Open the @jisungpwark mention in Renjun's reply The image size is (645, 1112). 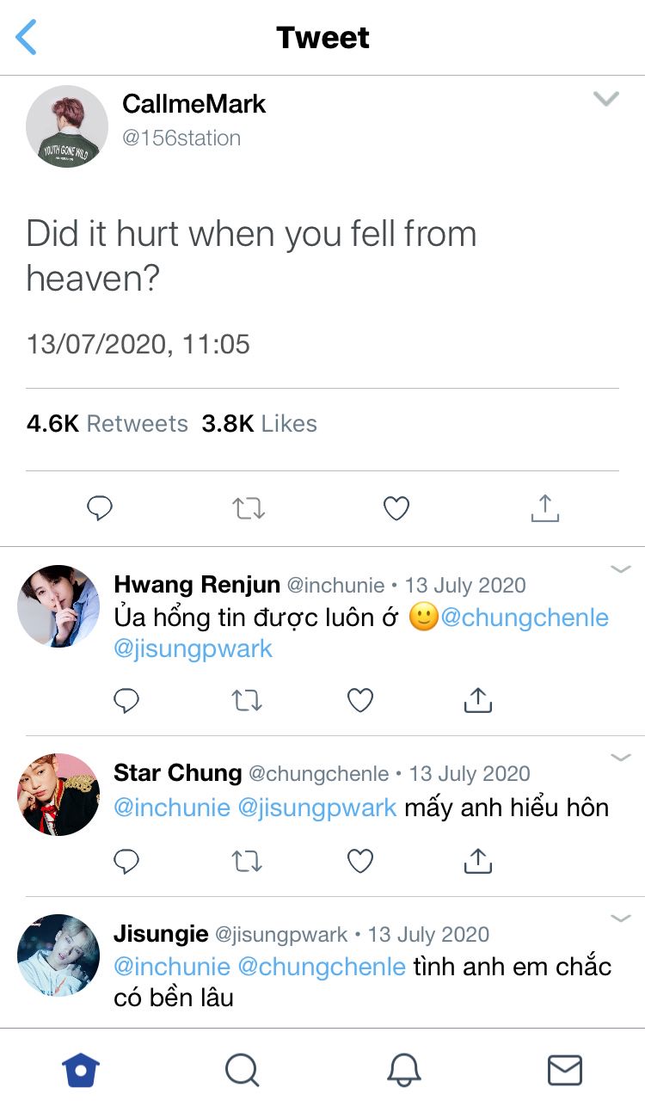193,648
